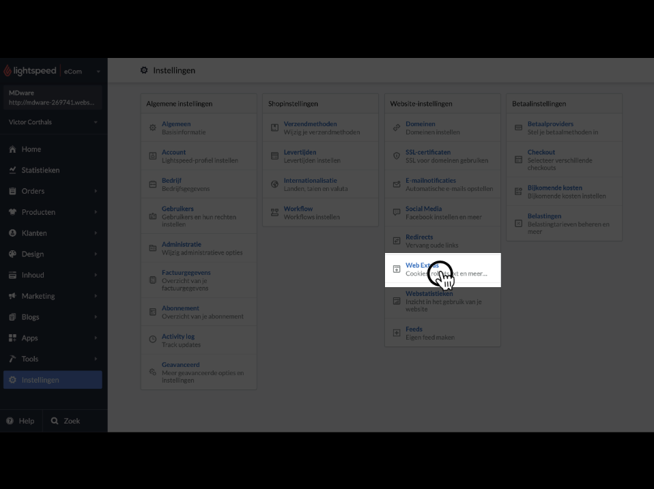Screen dimensions: 654x489
Task: Click the Activity log clock icon
Action: [153, 340]
